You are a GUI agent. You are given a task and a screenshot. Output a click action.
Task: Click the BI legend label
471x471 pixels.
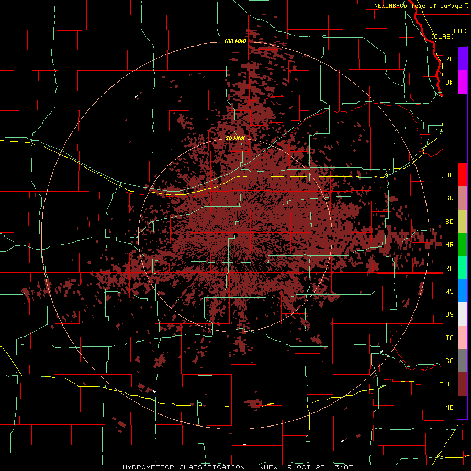pos(449,384)
